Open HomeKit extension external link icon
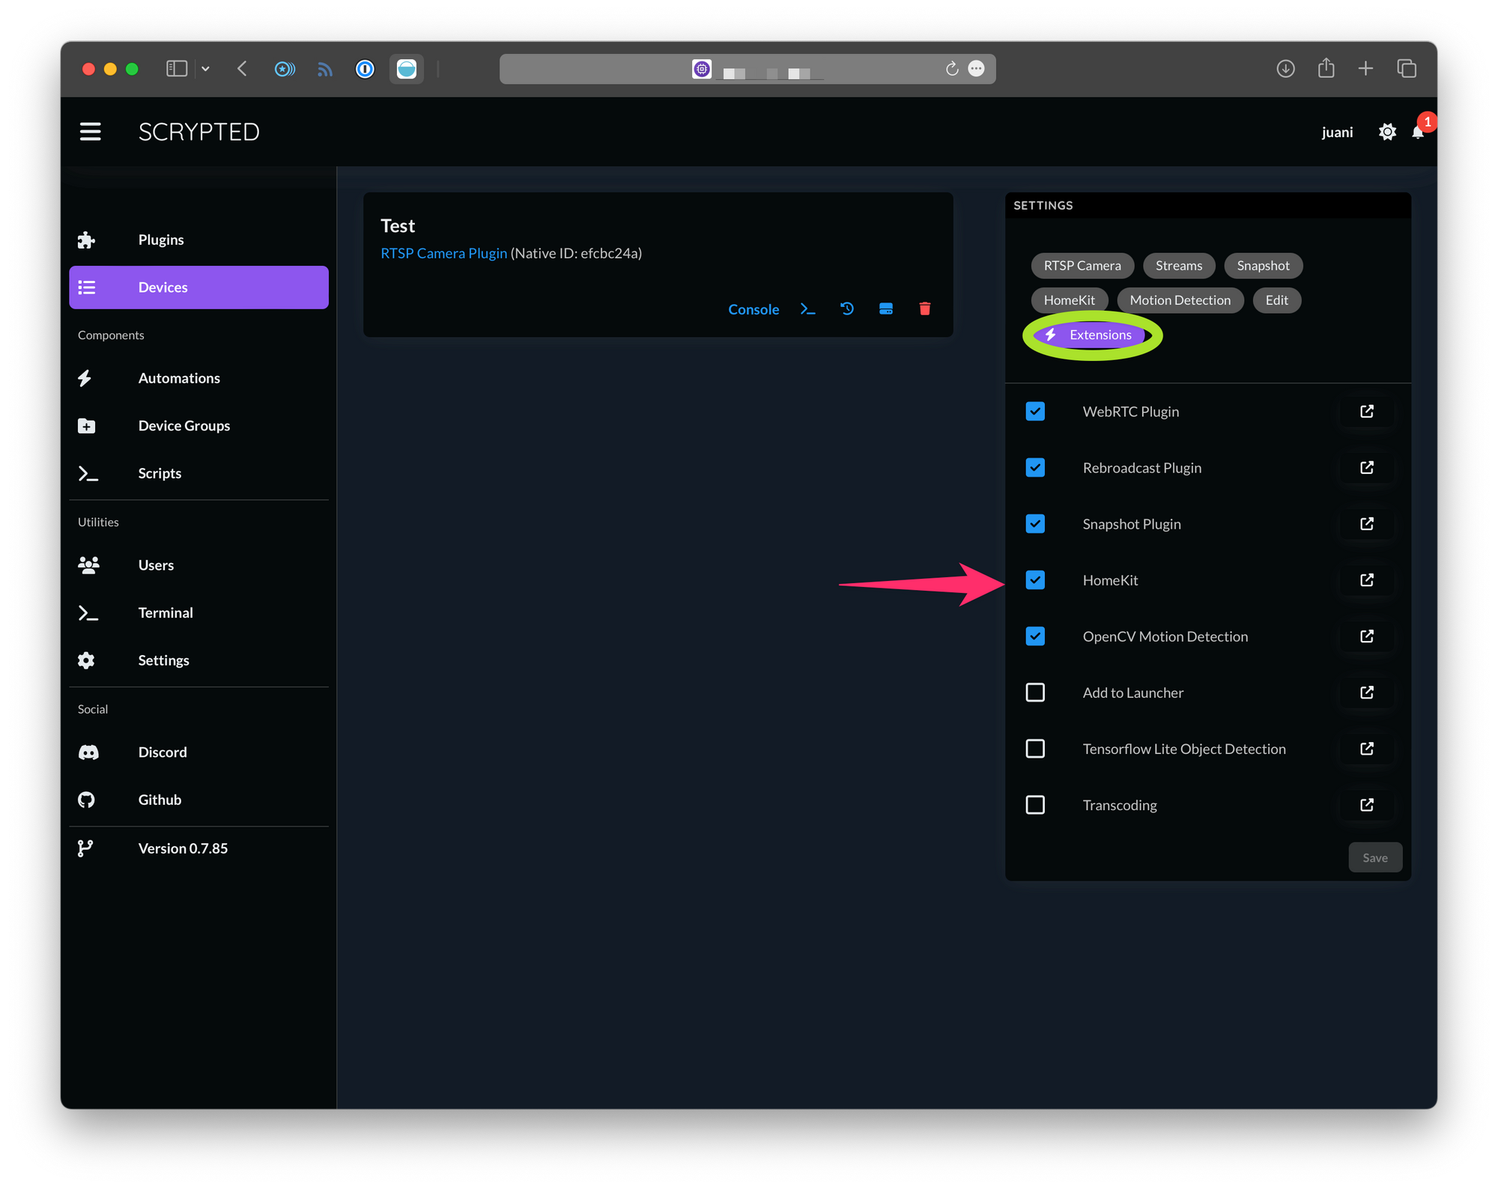The image size is (1498, 1189). coord(1366,580)
